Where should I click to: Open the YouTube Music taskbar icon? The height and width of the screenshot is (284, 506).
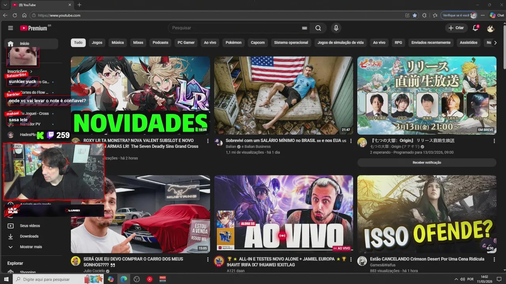point(149,279)
